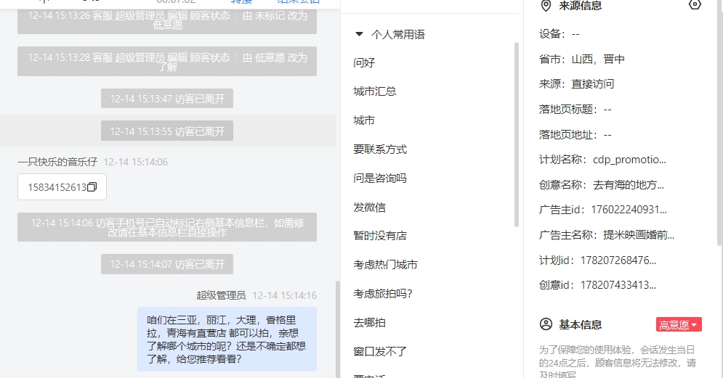This screenshot has height=378, width=723.
Task: Click the 15:13:55 访客已离开 system notice
Action: pyautogui.click(x=167, y=131)
